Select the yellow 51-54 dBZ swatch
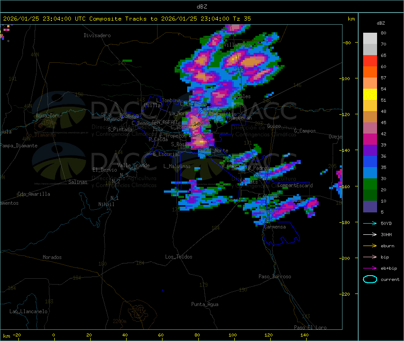This screenshot has height=341, width=404. pyautogui.click(x=370, y=95)
